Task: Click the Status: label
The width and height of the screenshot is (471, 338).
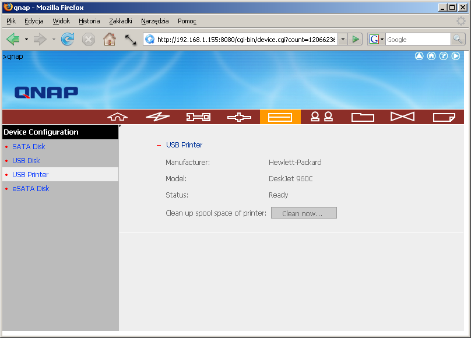Action: [x=177, y=195]
